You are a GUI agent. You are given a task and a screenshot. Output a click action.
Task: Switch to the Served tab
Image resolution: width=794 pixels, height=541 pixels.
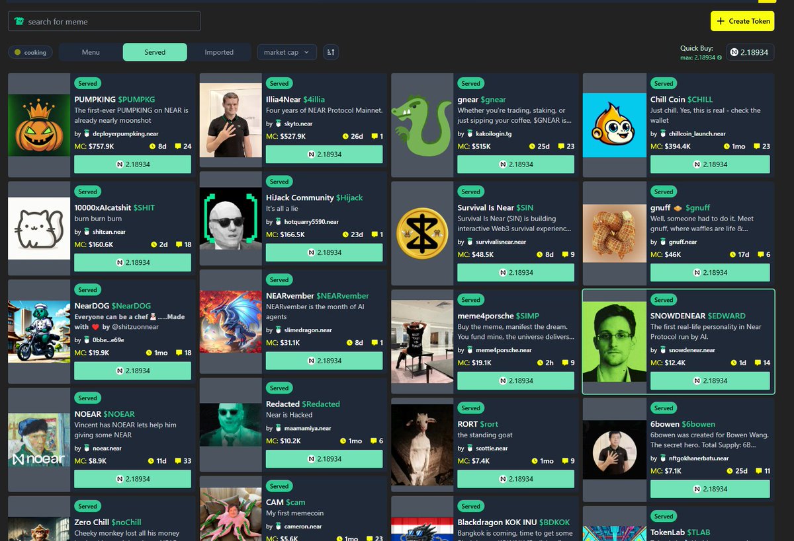[155, 52]
